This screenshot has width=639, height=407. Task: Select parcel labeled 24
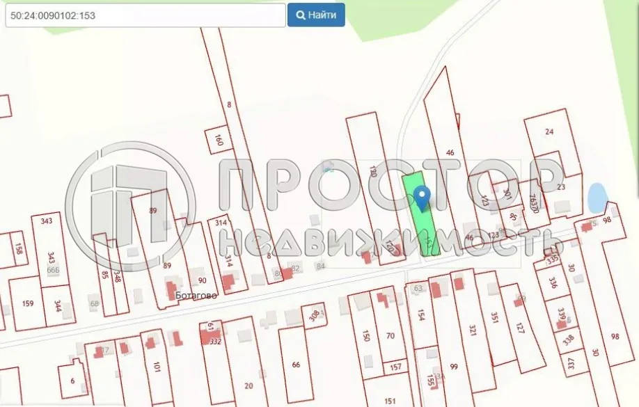[549, 131]
